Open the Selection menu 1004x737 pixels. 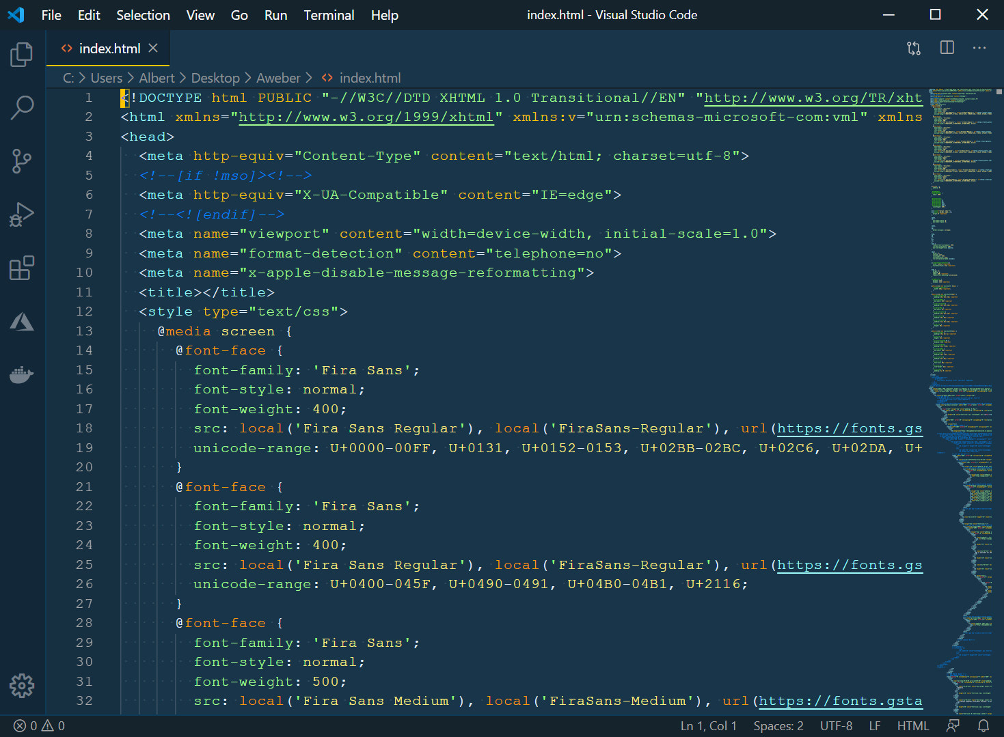pyautogui.click(x=143, y=15)
